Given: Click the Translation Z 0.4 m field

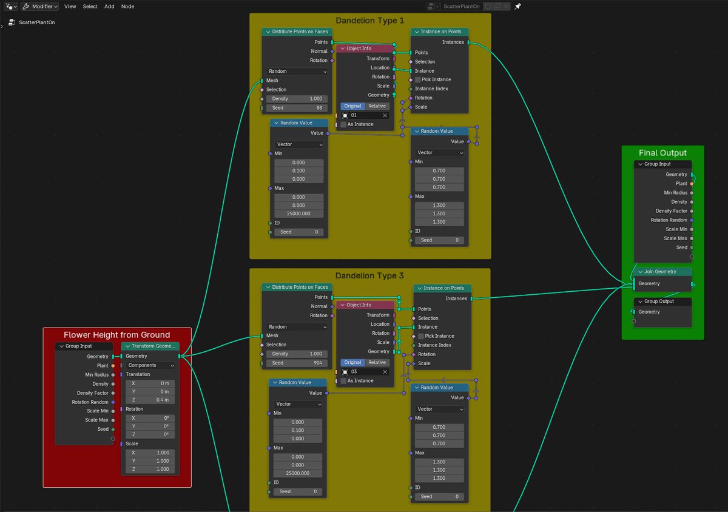Looking at the screenshot, I should [150, 400].
